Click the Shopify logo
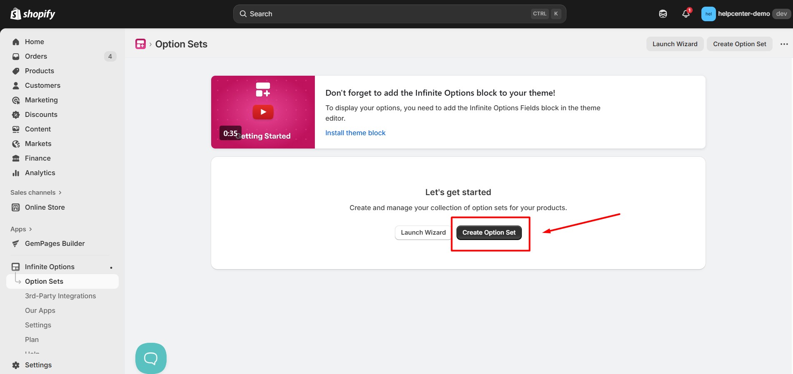 coord(32,14)
